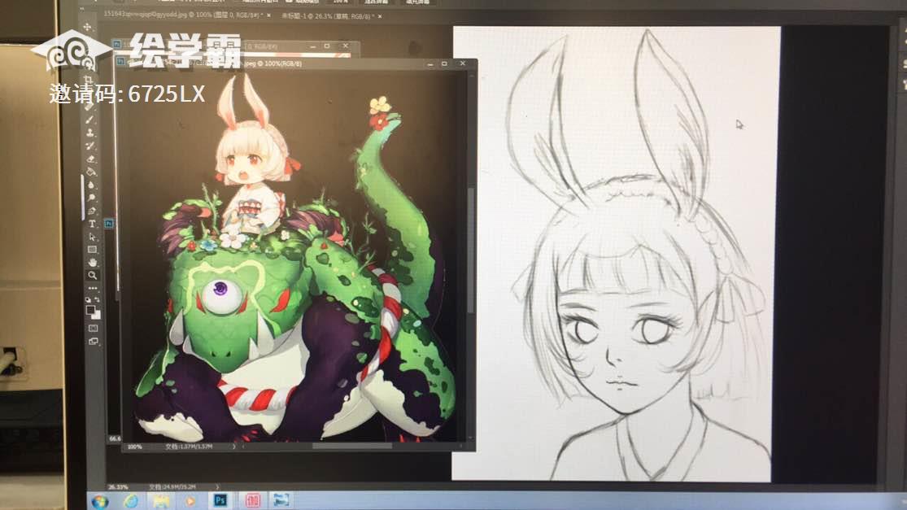Switch to the 未标题-1 document tab
Viewport: 907px width, 510px height.
point(327,16)
